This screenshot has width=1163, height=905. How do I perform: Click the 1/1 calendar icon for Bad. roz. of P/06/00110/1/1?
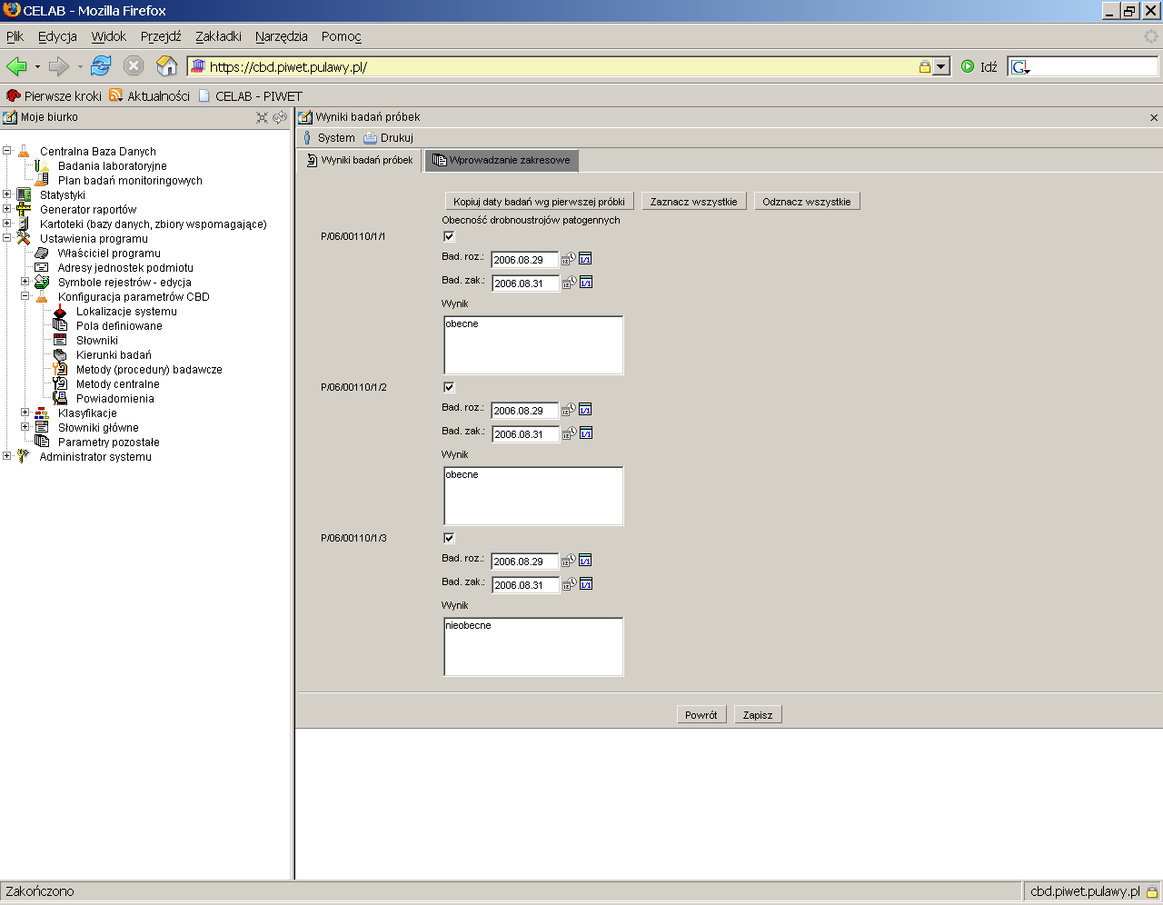[x=586, y=259]
